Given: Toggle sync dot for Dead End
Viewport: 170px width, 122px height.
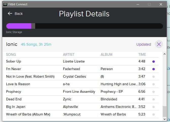Looking at the screenshot, I should 154,99.
